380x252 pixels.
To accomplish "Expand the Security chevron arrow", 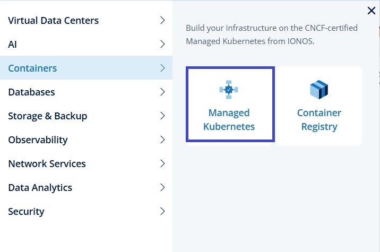I will 162,211.
